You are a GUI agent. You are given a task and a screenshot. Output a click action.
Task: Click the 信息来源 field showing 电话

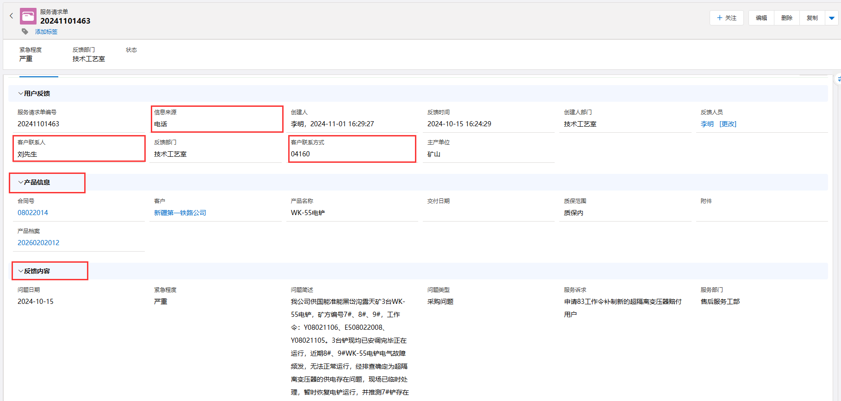pyautogui.click(x=161, y=124)
